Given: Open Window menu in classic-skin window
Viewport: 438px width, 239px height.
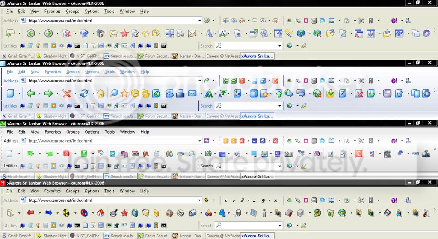Looking at the screenshot, I should (x=127, y=11).
